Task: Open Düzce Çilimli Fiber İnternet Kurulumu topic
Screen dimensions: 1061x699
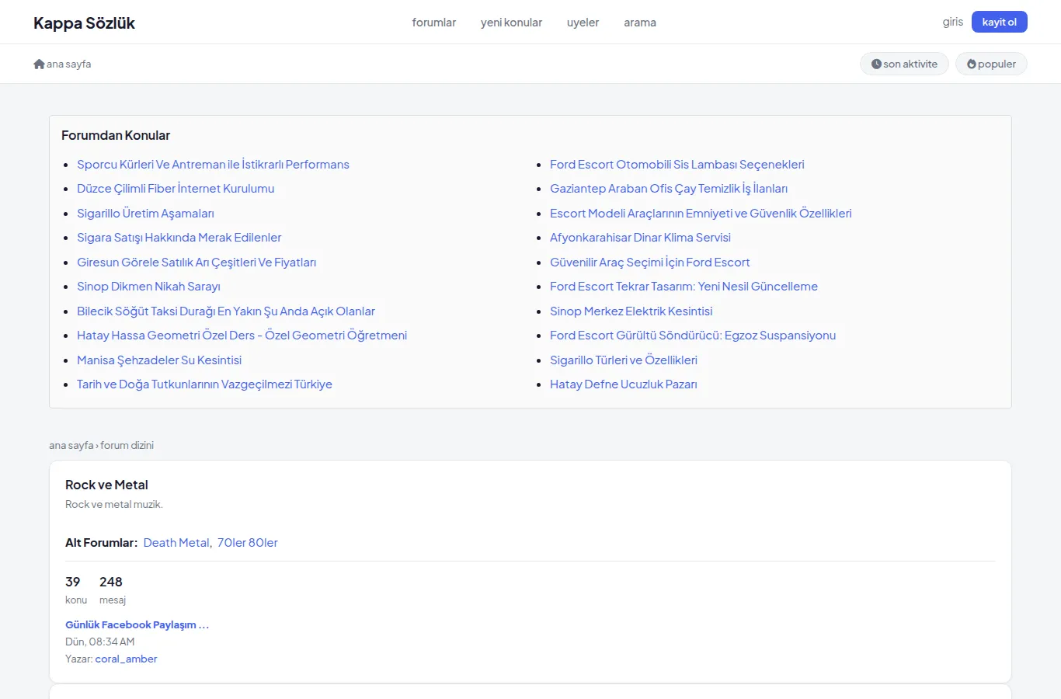Action: click(x=176, y=189)
